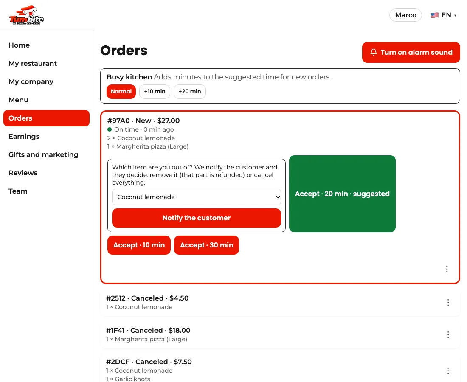
Task: Click the Tumbite logo
Action: click(26, 15)
